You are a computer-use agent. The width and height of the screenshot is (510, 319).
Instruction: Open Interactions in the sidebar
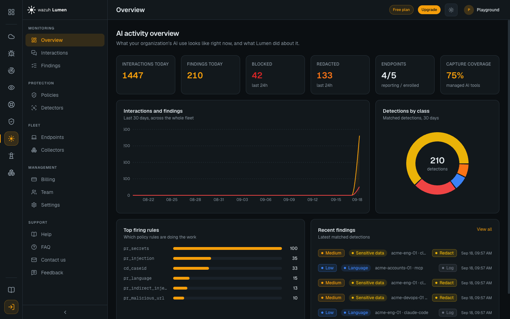click(x=65, y=53)
